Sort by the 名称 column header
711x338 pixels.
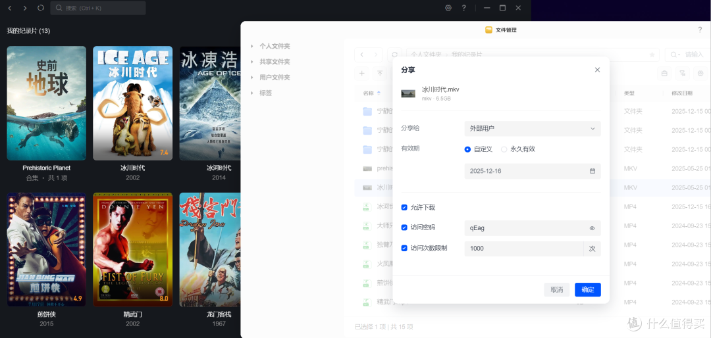[x=368, y=93]
